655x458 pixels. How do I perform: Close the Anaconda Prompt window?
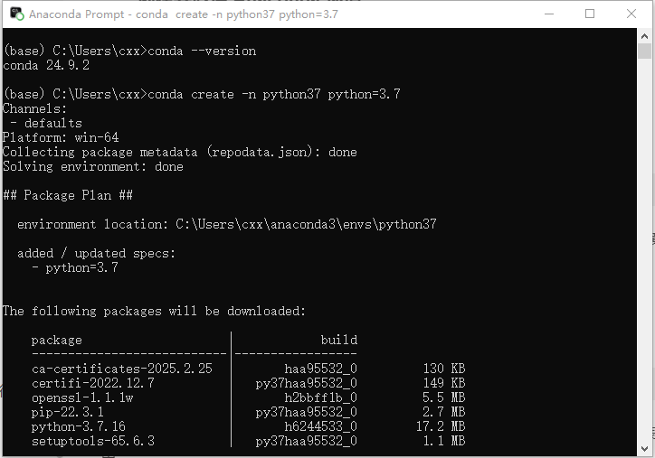pos(631,14)
